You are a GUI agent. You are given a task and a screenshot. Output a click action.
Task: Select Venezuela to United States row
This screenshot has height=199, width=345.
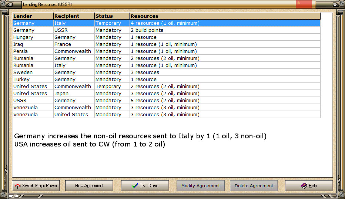(166, 115)
